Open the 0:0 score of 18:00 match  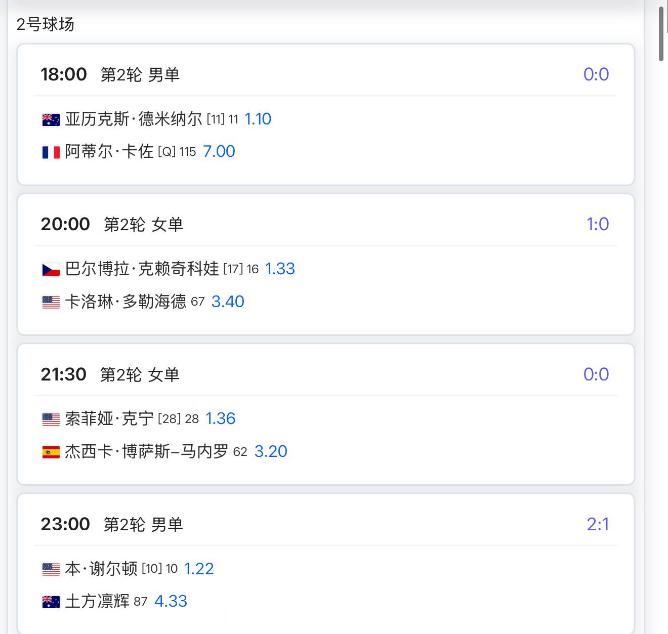(596, 74)
